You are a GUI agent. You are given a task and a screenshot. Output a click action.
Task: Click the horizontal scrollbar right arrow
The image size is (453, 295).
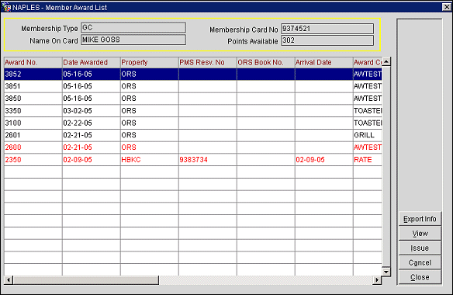pyautogui.click(x=377, y=280)
